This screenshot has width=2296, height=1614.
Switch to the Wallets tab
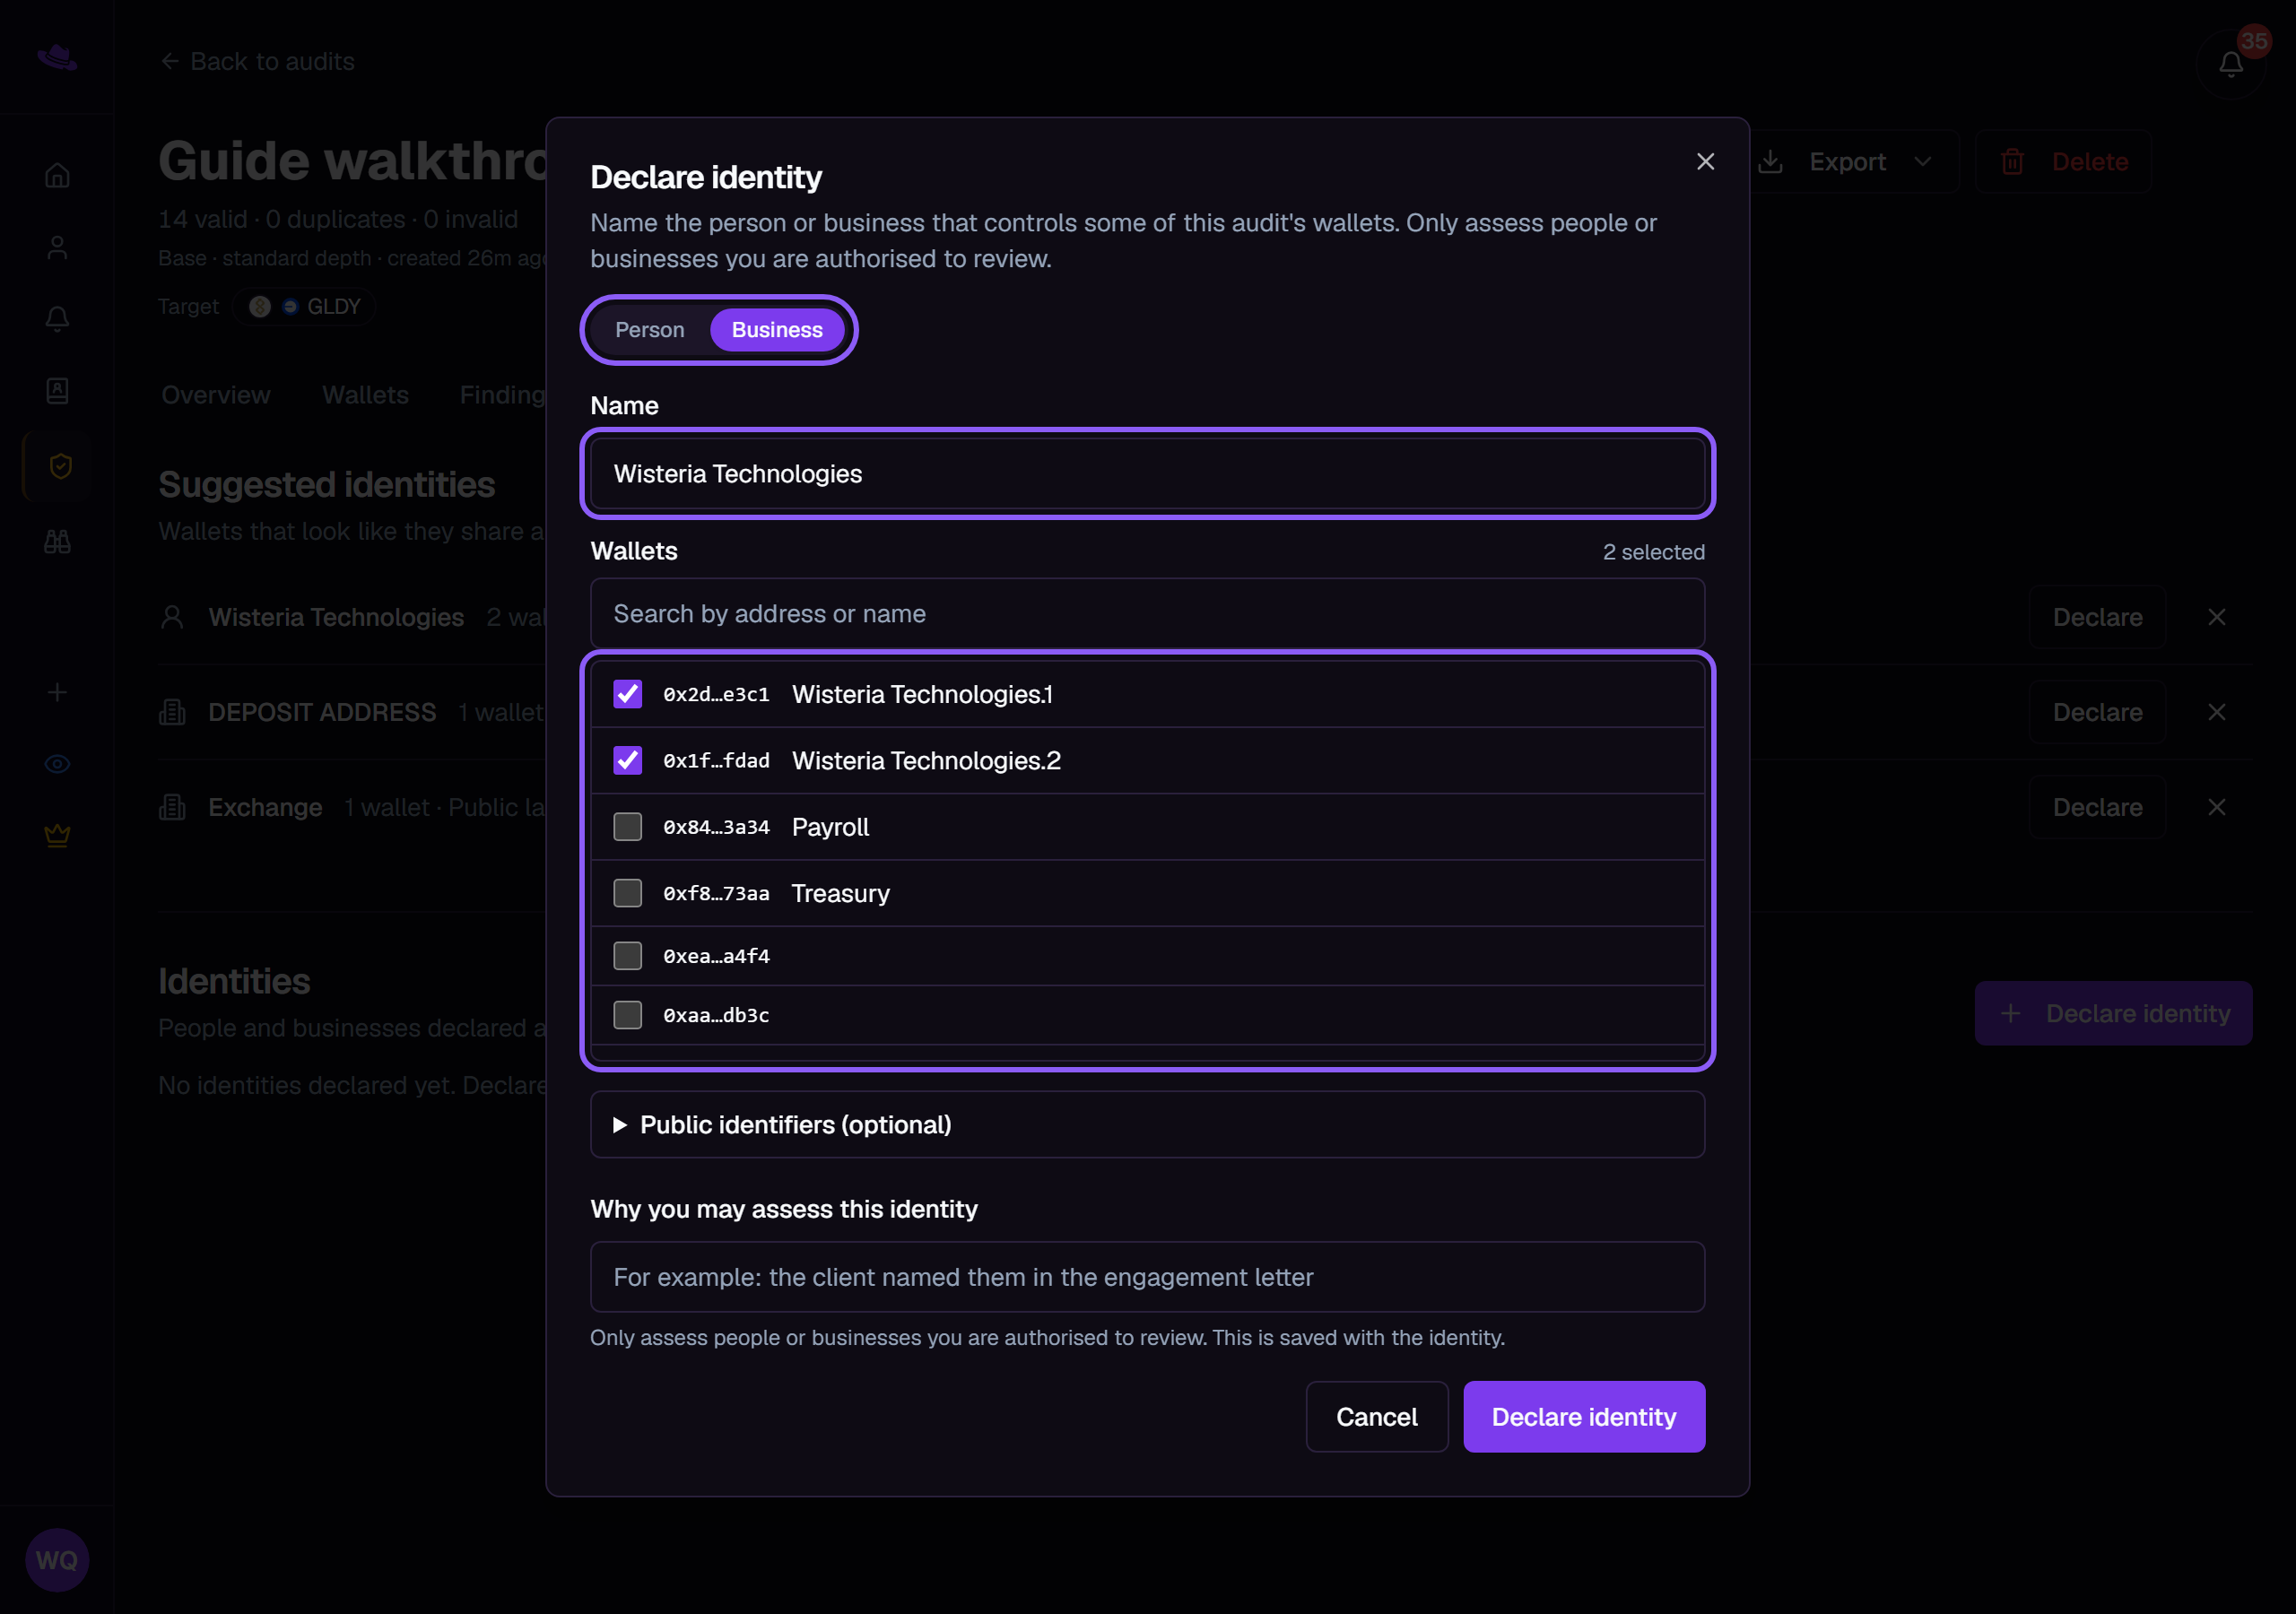tap(365, 395)
